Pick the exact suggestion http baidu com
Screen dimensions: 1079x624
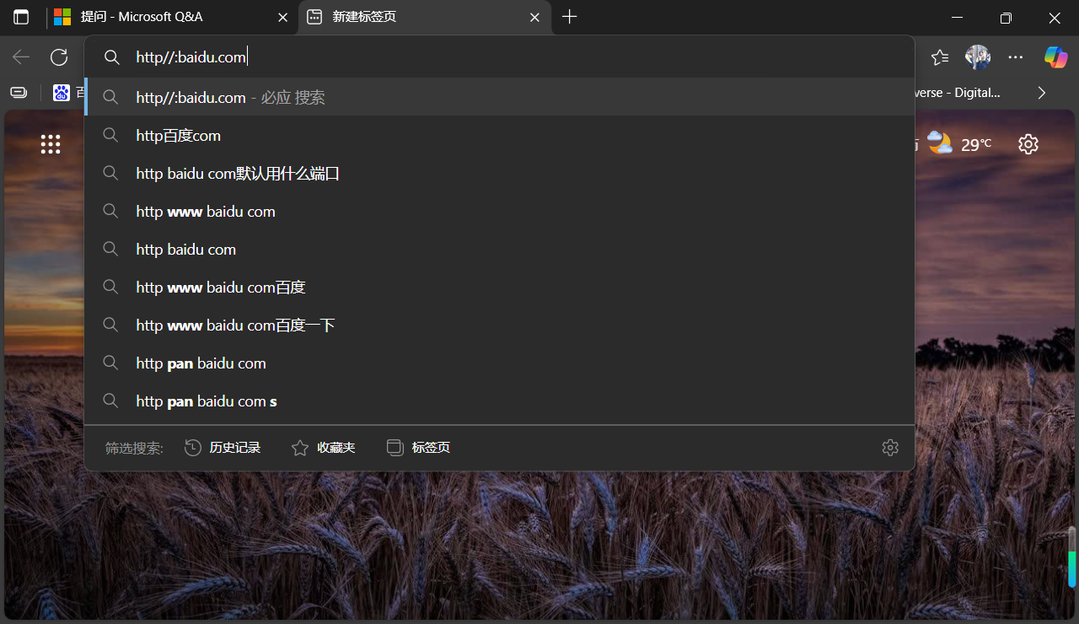click(500, 250)
